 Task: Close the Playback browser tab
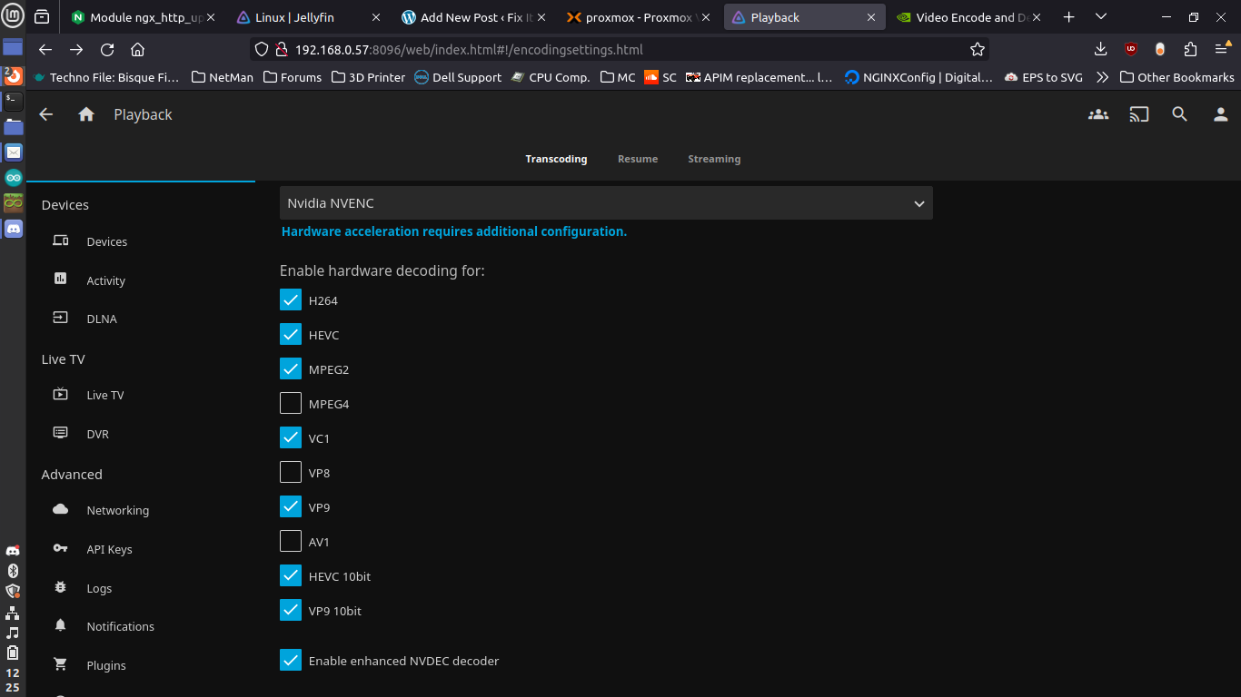click(x=871, y=17)
